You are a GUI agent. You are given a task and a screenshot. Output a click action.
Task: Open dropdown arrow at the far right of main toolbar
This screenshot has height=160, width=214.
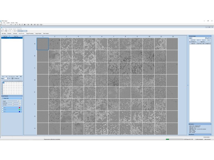(x=43, y=25)
